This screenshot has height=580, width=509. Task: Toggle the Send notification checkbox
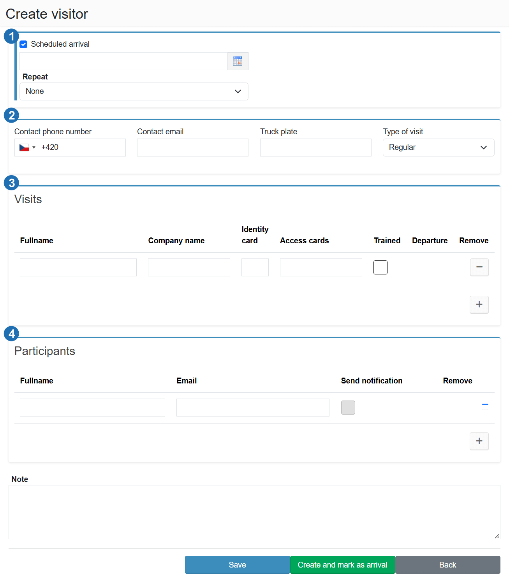click(x=348, y=408)
